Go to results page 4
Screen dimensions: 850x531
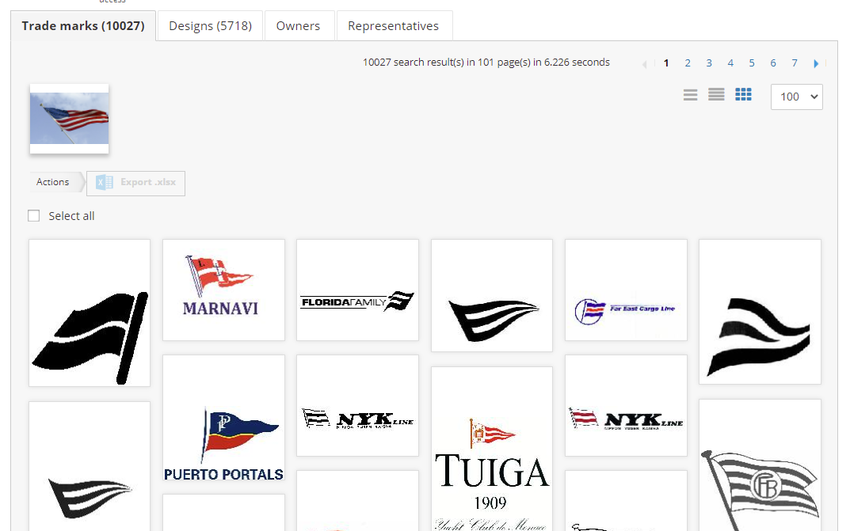(x=730, y=63)
